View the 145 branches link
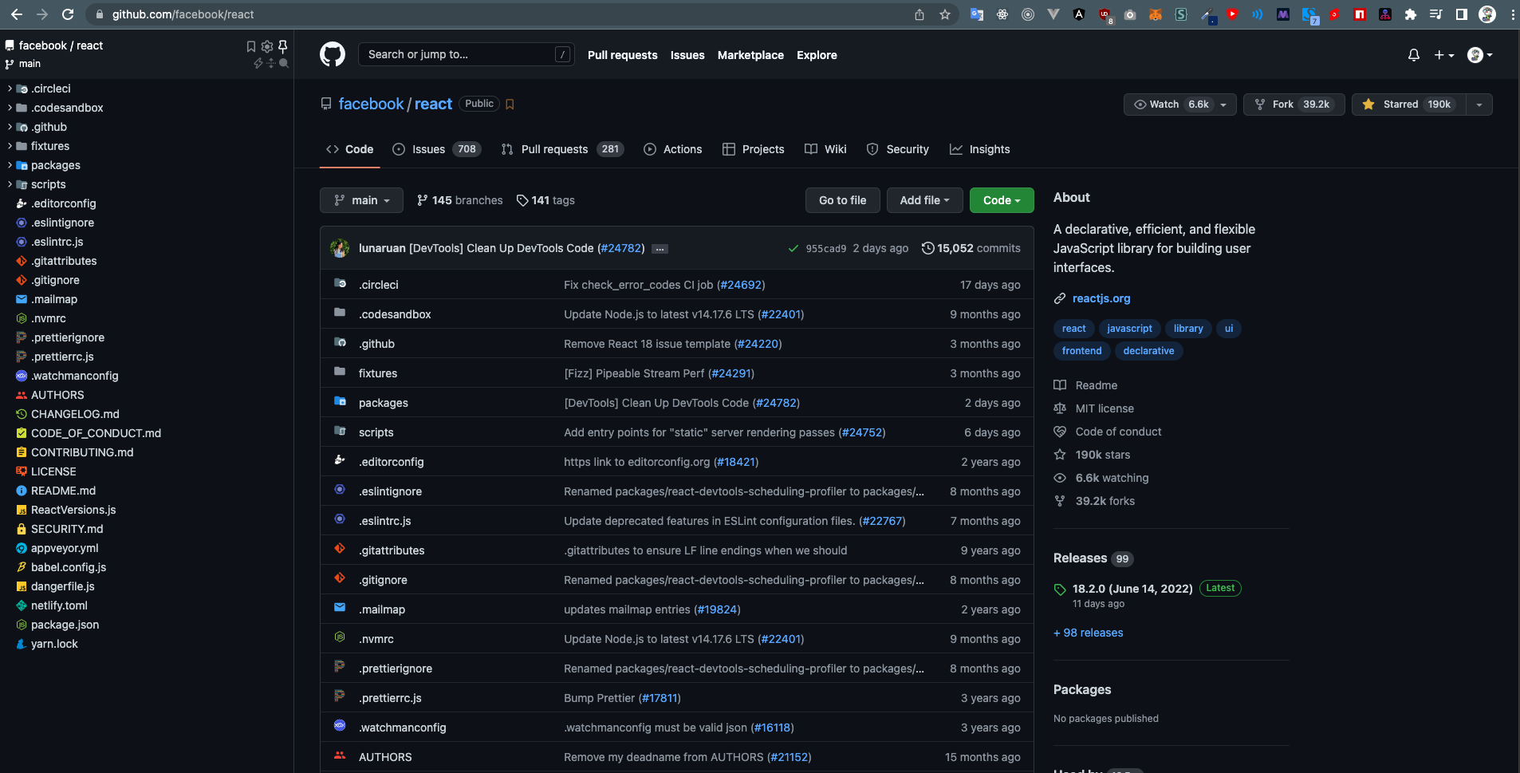This screenshot has height=773, width=1520. (x=460, y=200)
